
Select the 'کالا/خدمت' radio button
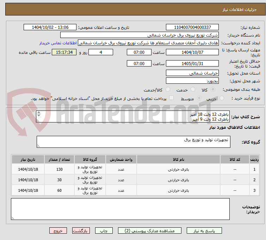pyautogui.click(x=168, y=89)
